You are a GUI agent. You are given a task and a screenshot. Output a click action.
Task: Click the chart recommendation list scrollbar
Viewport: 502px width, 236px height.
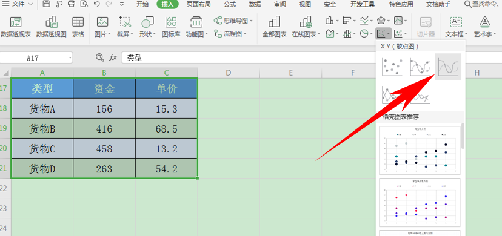463,137
